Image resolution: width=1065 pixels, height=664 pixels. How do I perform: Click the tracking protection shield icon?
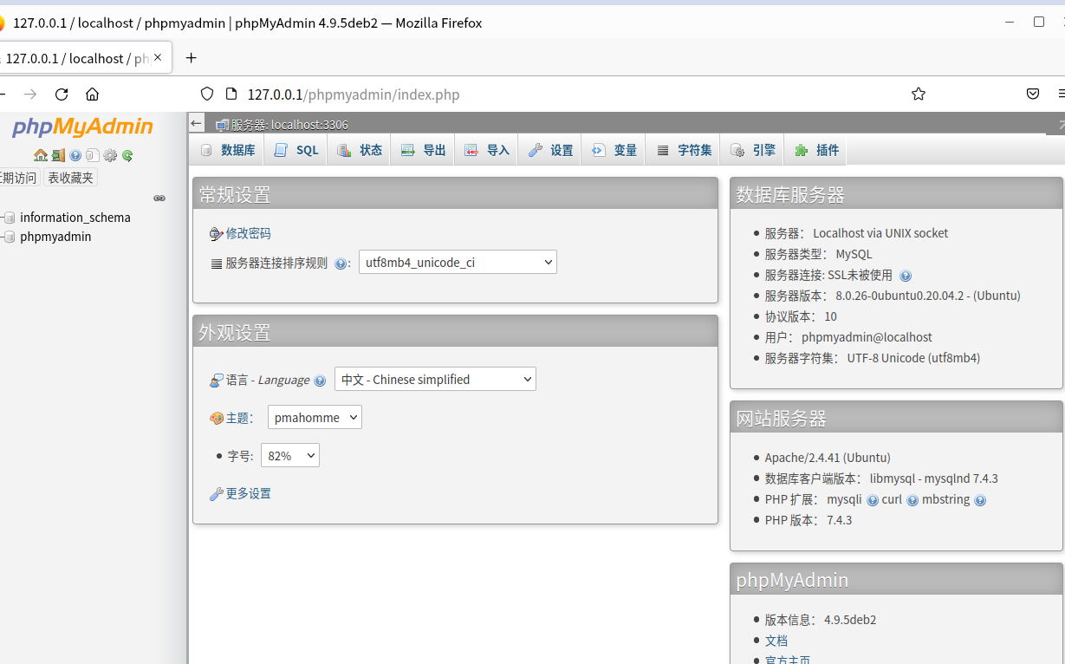(x=206, y=94)
